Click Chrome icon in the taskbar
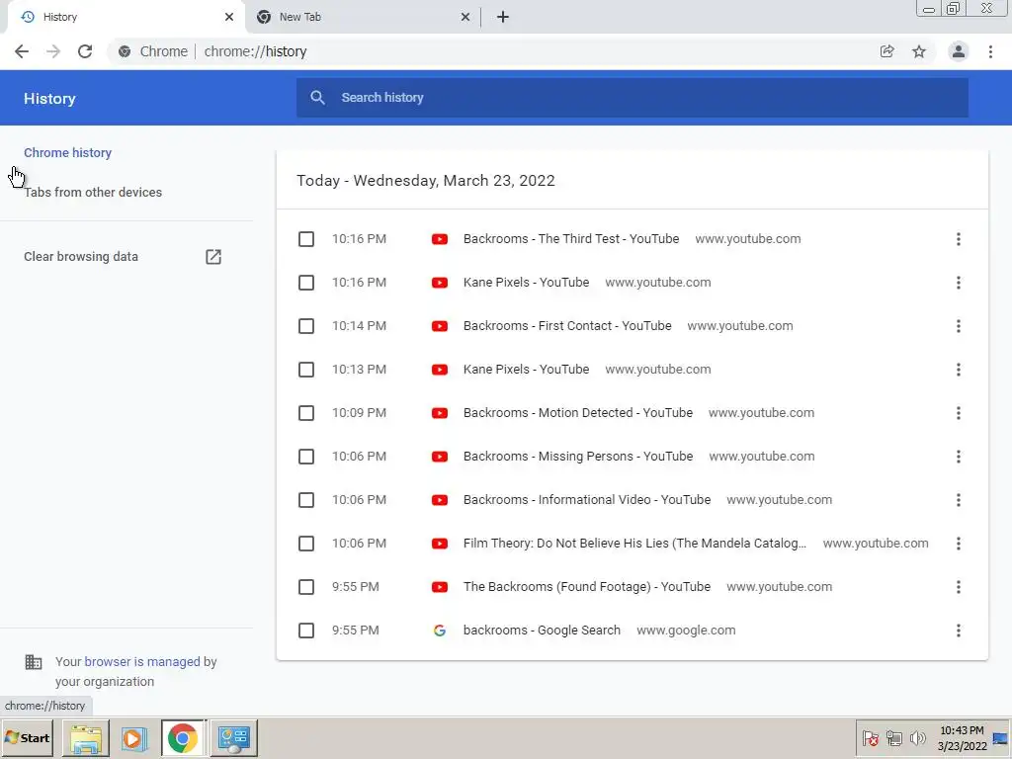The height and width of the screenshot is (759, 1012). [183, 738]
